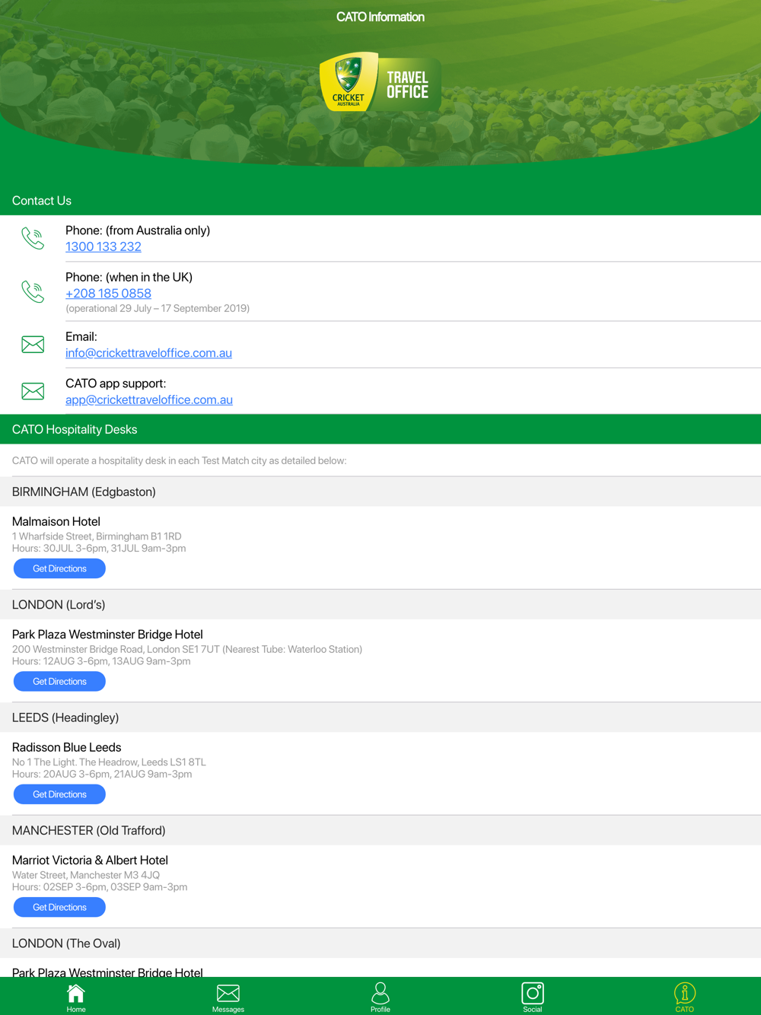This screenshot has width=761, height=1015.
Task: Select hours 30JUL 3-6pm, 31JUL 9am-3pm
Action: point(99,549)
